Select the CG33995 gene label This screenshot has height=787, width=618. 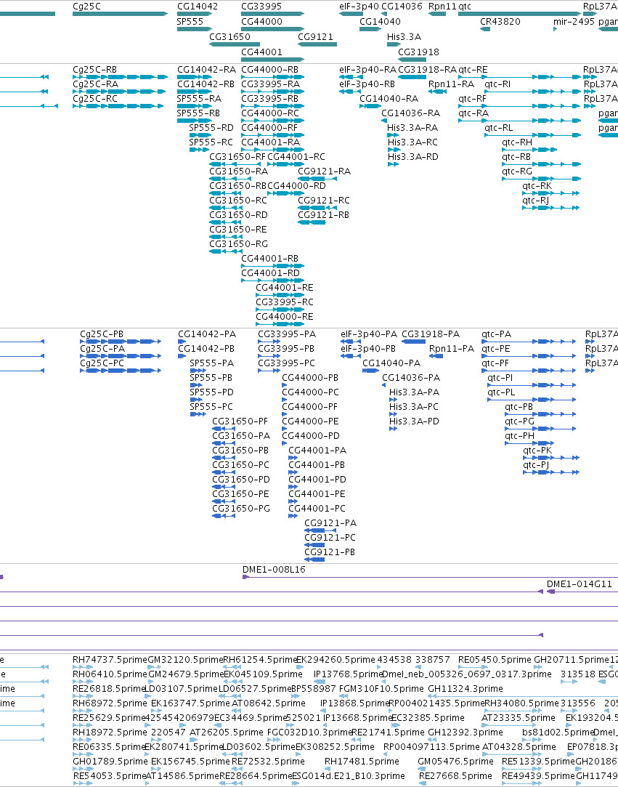(261, 7)
